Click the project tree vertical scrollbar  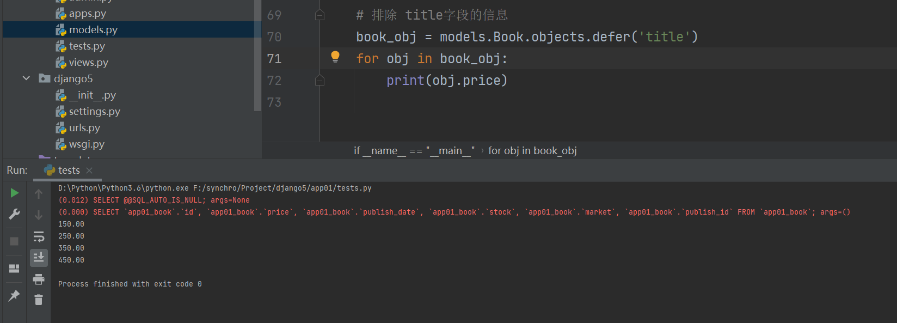[x=258, y=54]
